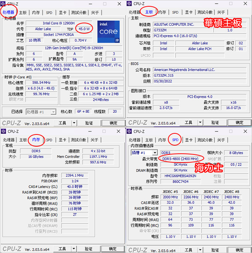252x253 pixels.
Task: Click the 确定 button in the processor window
Action: [113, 123]
